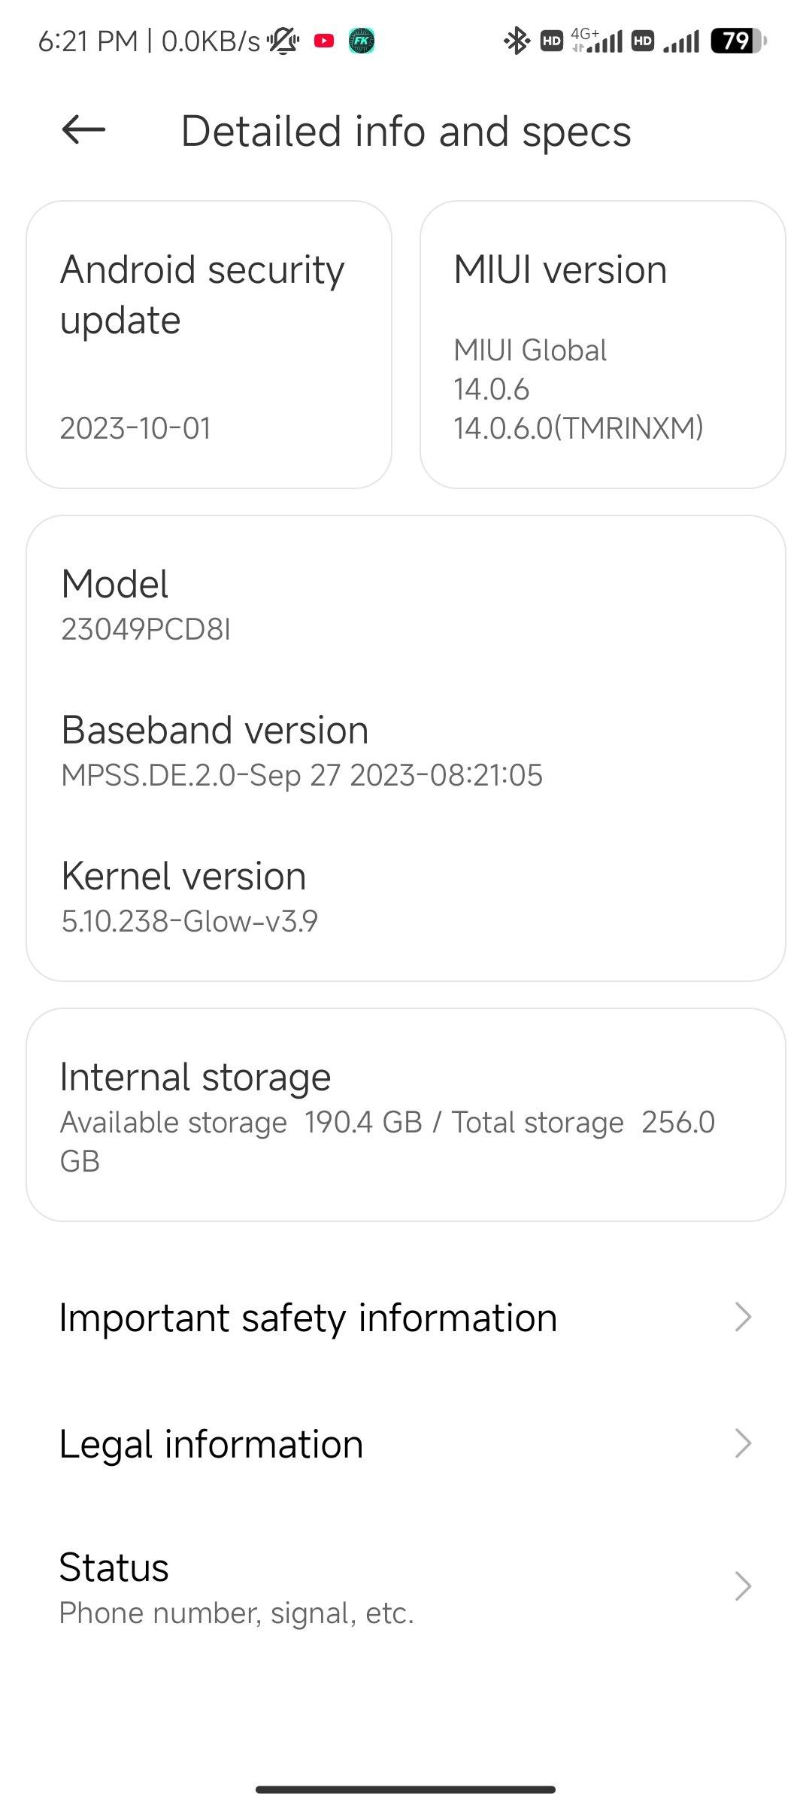812x1806 pixels.
Task: Tap the battery indicator showing 79
Action: coord(738,41)
